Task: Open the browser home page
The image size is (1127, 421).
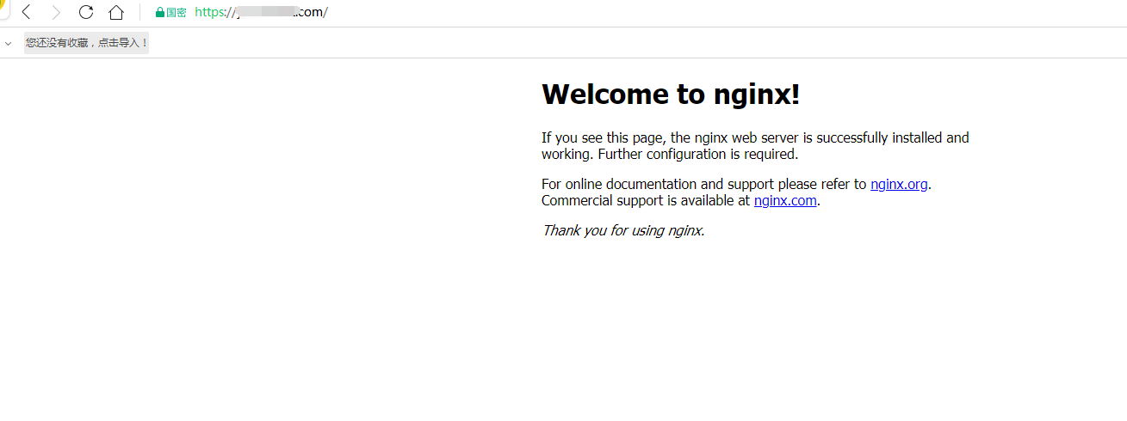Action: [x=116, y=12]
